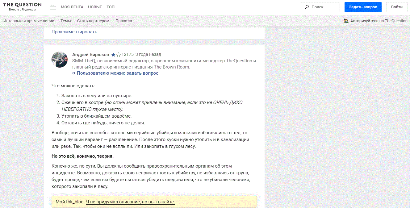
Task: Click the search magnifier icon
Action: (307, 7)
